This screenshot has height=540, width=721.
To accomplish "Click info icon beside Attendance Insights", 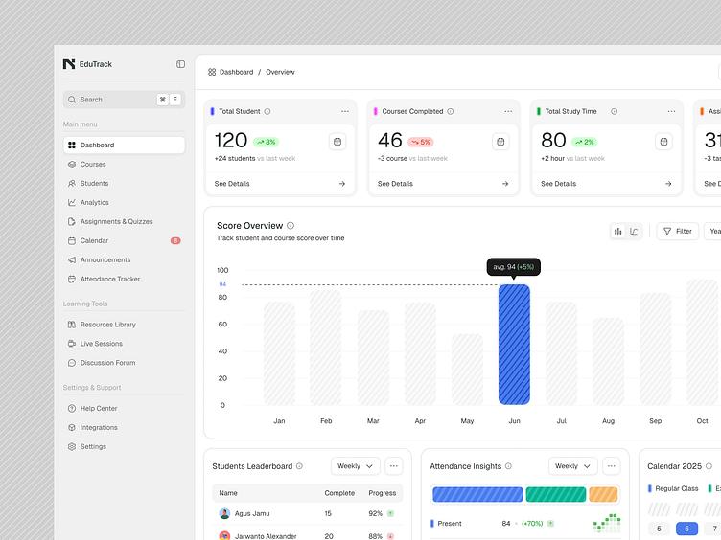I will click(x=508, y=466).
